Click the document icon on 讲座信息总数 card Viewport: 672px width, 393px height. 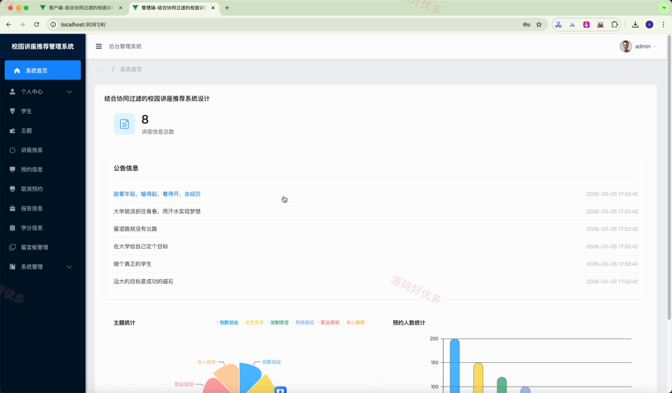click(124, 124)
